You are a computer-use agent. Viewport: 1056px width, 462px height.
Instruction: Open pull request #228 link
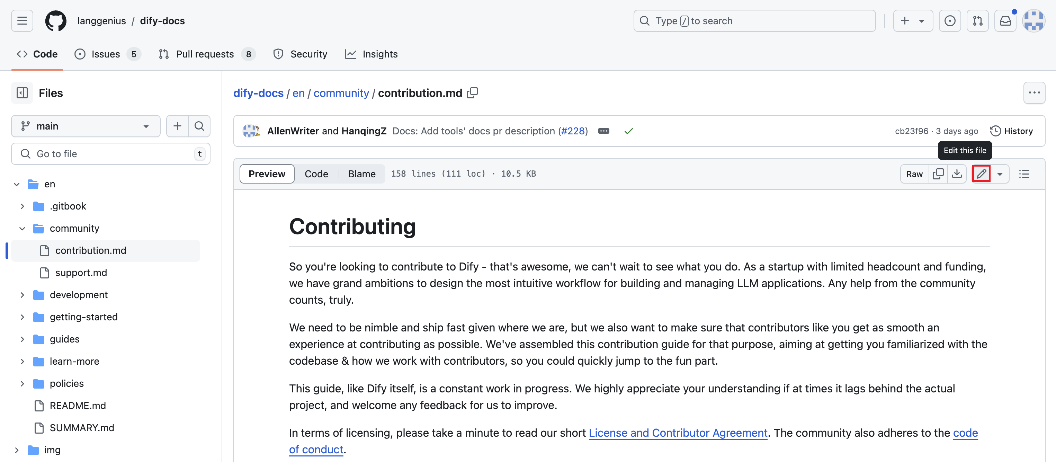[573, 131]
